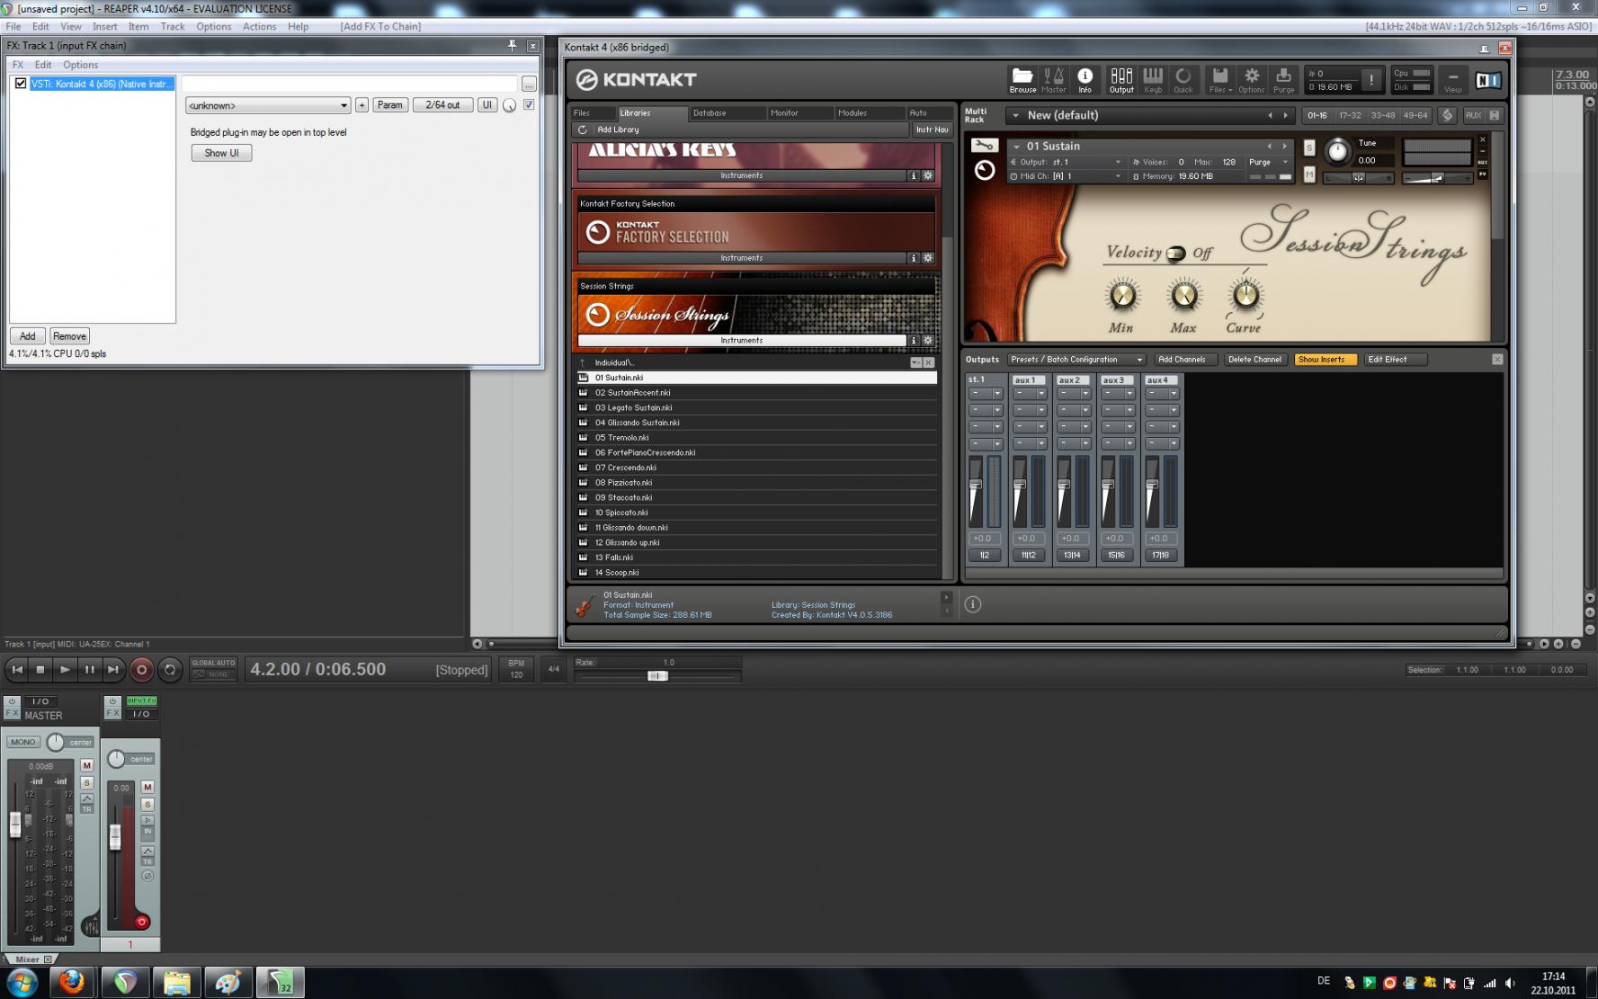Click the Purge icon in Kontakt header
The image size is (1598, 999).
(1283, 80)
